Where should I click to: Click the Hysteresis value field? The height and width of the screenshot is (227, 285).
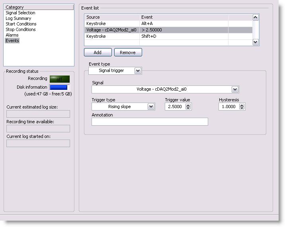(228, 107)
